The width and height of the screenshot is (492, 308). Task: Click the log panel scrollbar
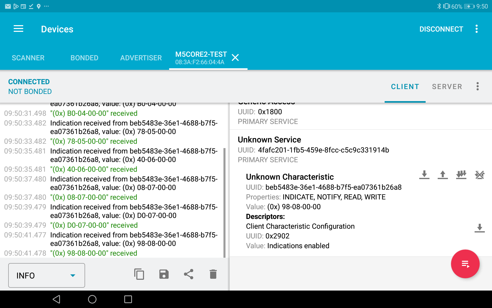pyautogui.click(x=224, y=202)
